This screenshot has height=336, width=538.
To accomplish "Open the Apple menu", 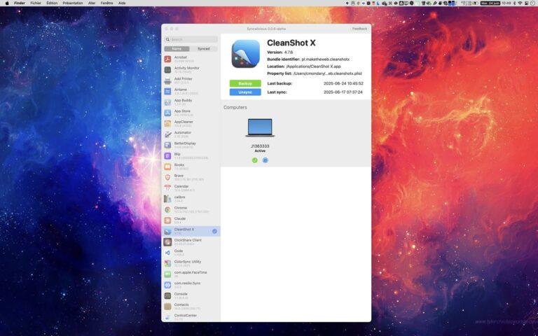I will coord(7,3).
